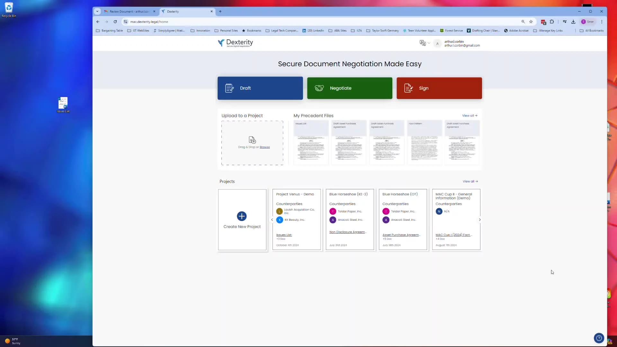Click Teldar Paper avatar in Blue Horseshoe (OT)

pyautogui.click(x=386, y=211)
